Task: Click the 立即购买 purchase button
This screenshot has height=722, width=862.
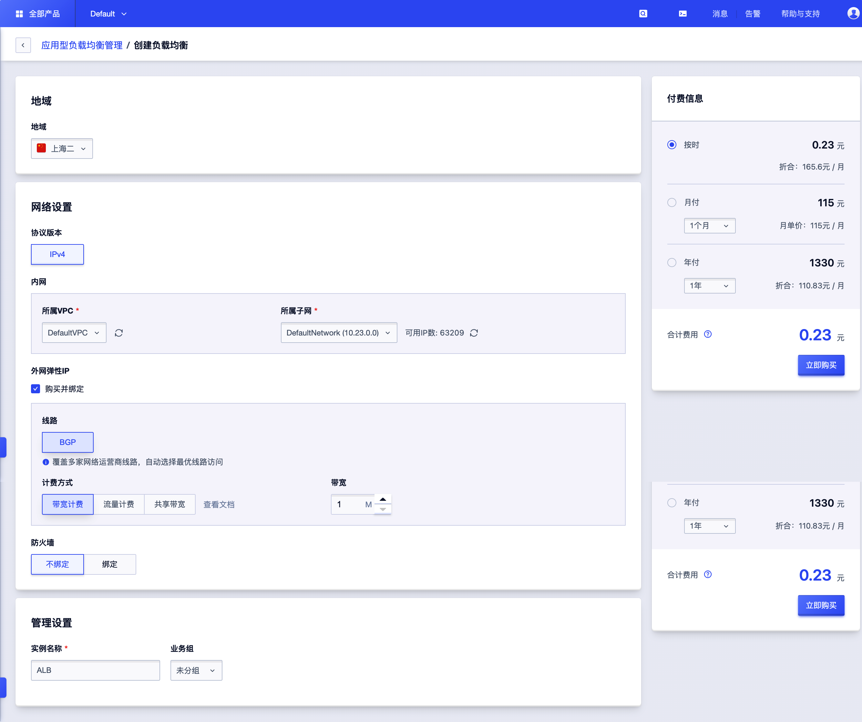Action: click(x=821, y=365)
